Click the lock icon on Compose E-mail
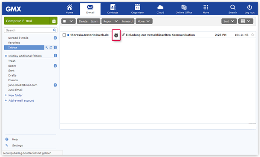Screen dimensions: 260x157 tap(54, 21)
